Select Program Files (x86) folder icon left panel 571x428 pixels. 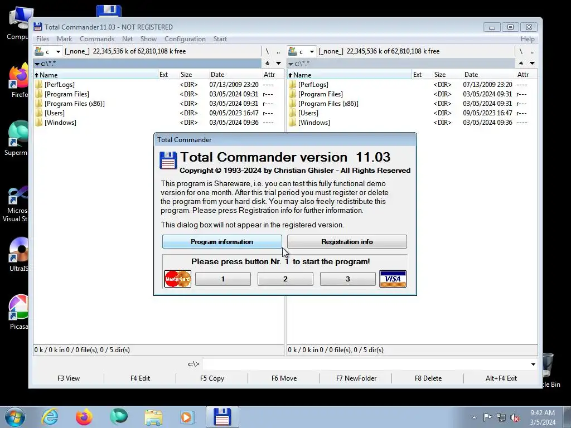coord(38,103)
